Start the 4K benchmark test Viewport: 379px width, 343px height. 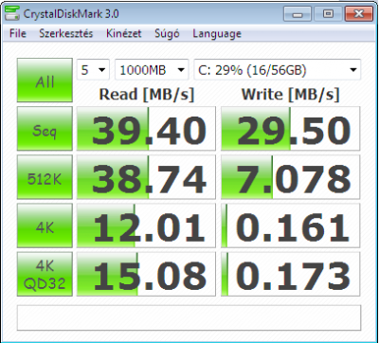point(45,226)
